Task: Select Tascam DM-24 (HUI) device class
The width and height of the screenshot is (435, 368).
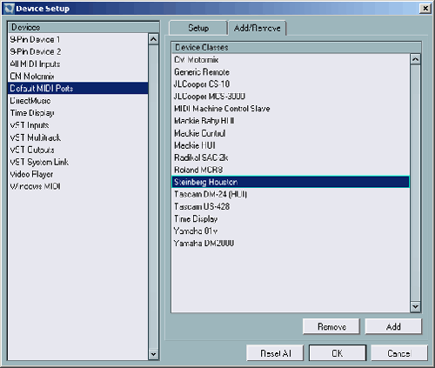Action: click(291, 194)
